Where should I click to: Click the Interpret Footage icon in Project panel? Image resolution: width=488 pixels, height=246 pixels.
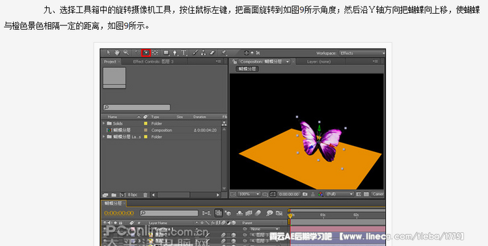point(105,195)
